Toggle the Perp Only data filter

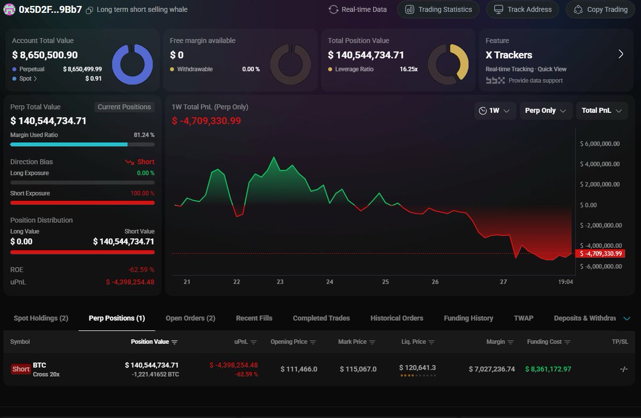pyautogui.click(x=546, y=111)
